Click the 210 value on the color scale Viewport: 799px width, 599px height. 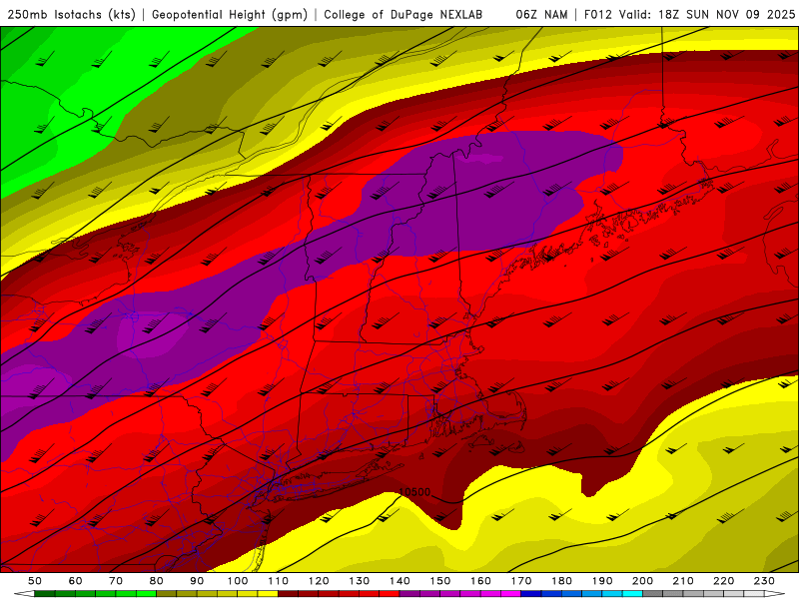[x=683, y=581]
